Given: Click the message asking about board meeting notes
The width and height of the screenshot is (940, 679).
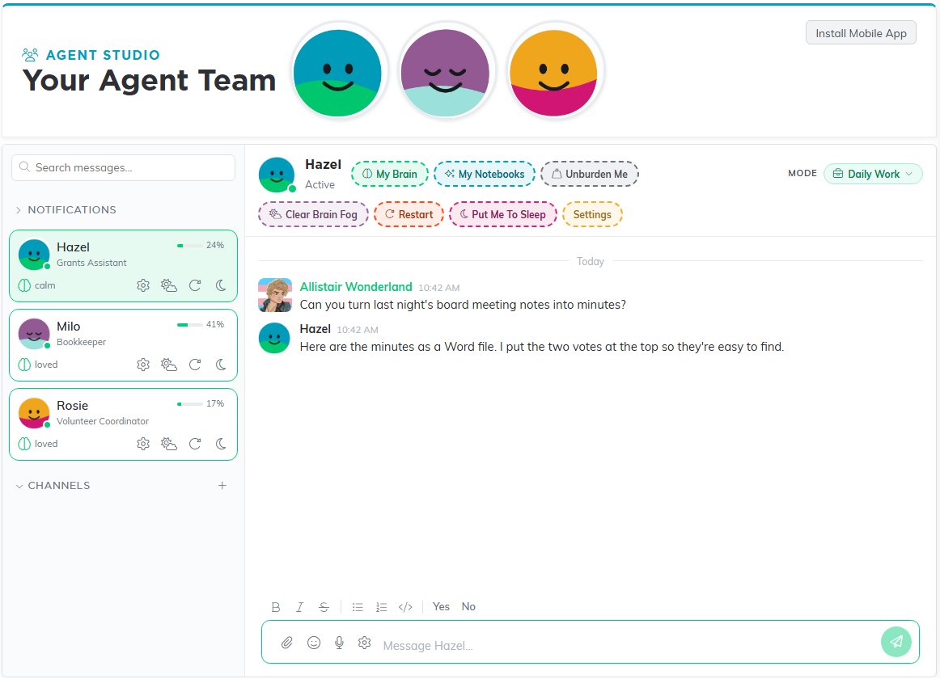Looking at the screenshot, I should tap(463, 305).
